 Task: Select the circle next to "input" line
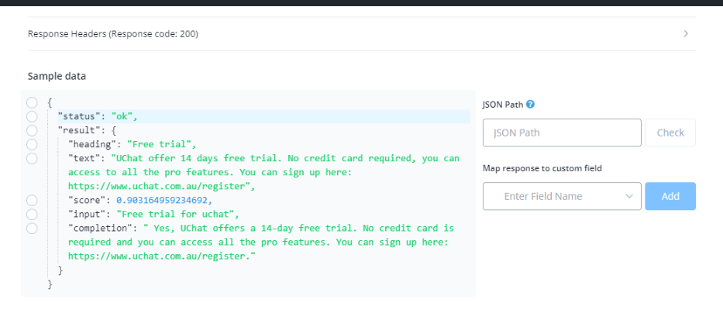point(32,214)
